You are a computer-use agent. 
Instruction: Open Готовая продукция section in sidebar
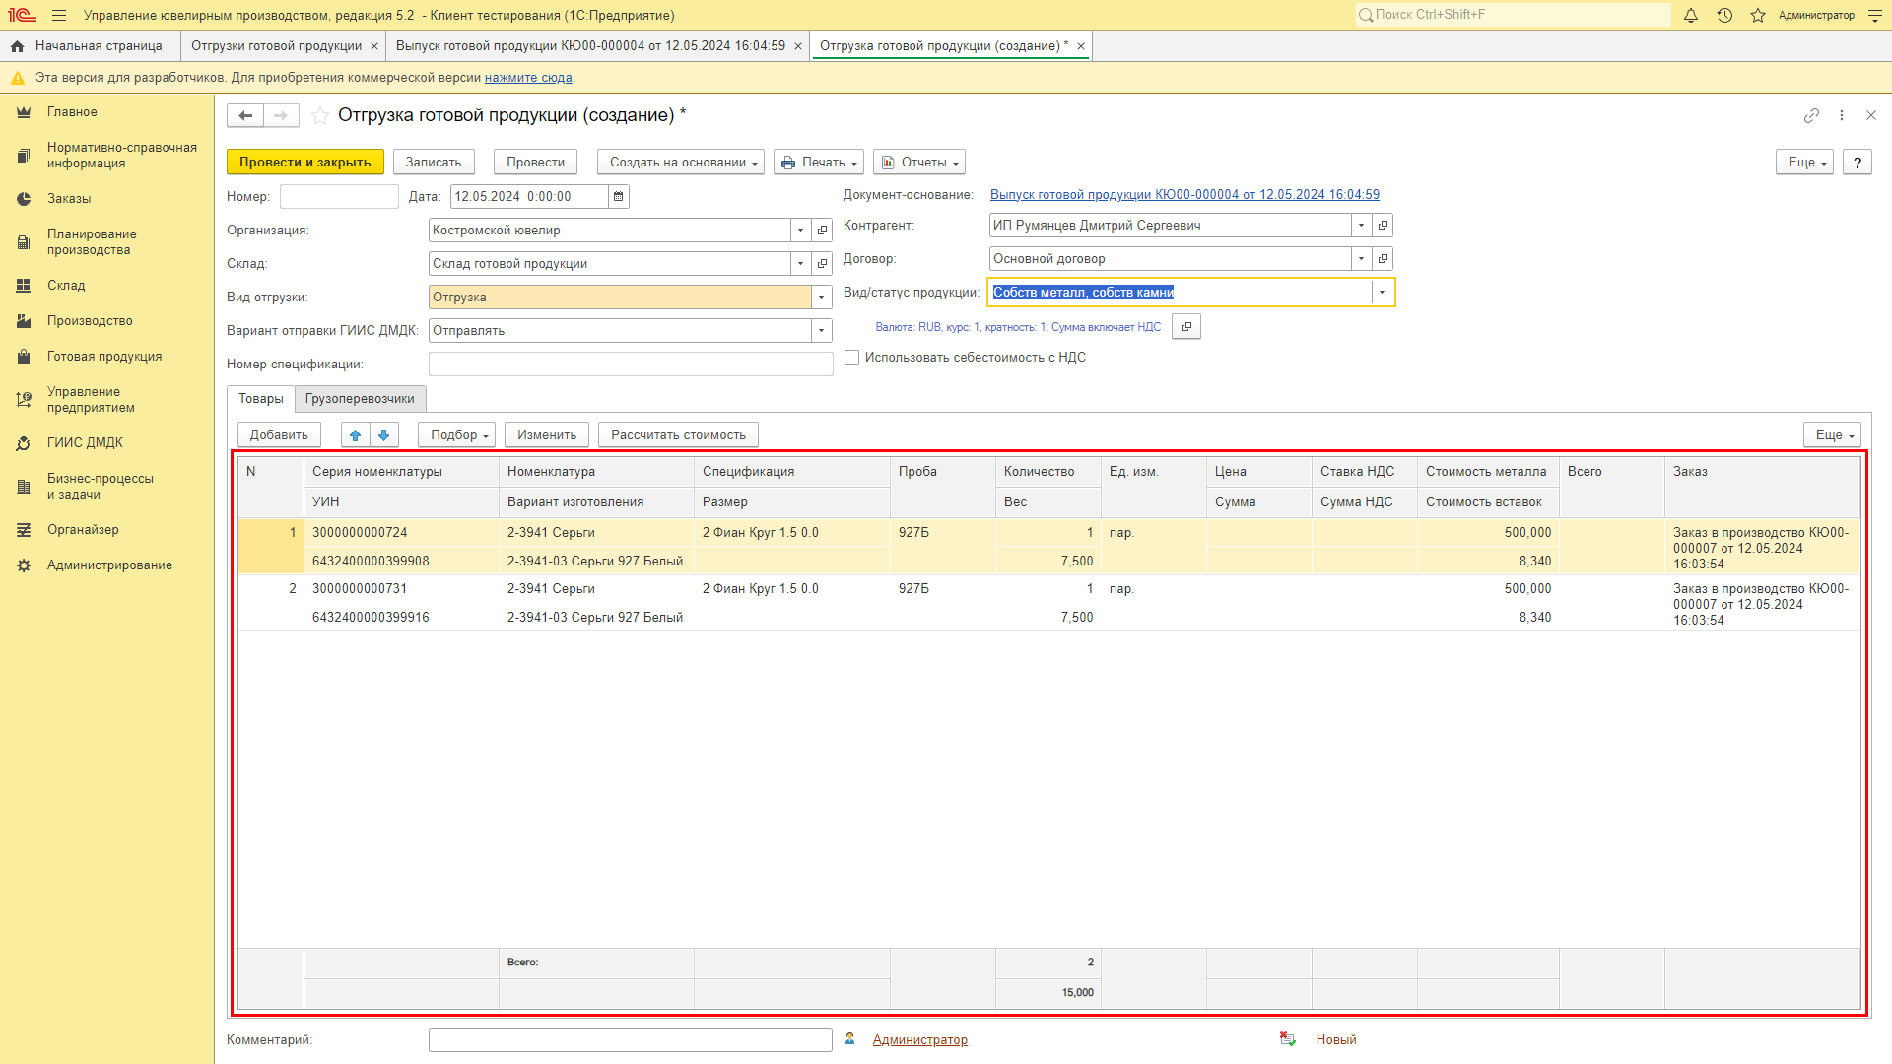(104, 357)
